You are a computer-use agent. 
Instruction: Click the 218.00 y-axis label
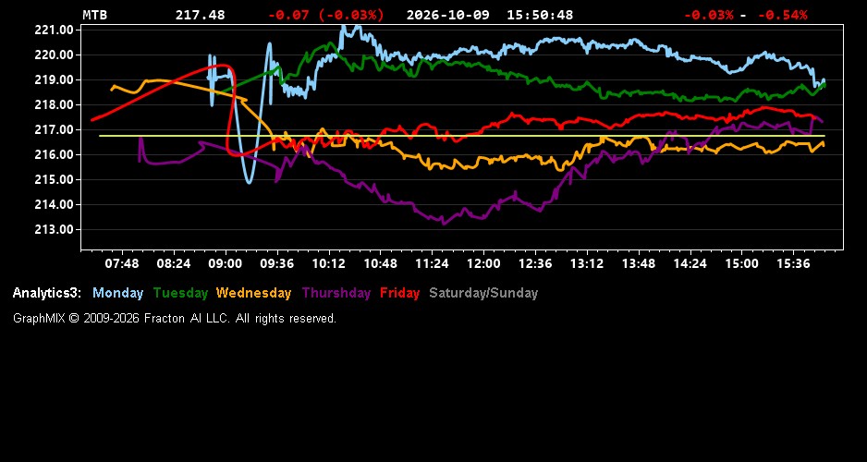click(55, 104)
